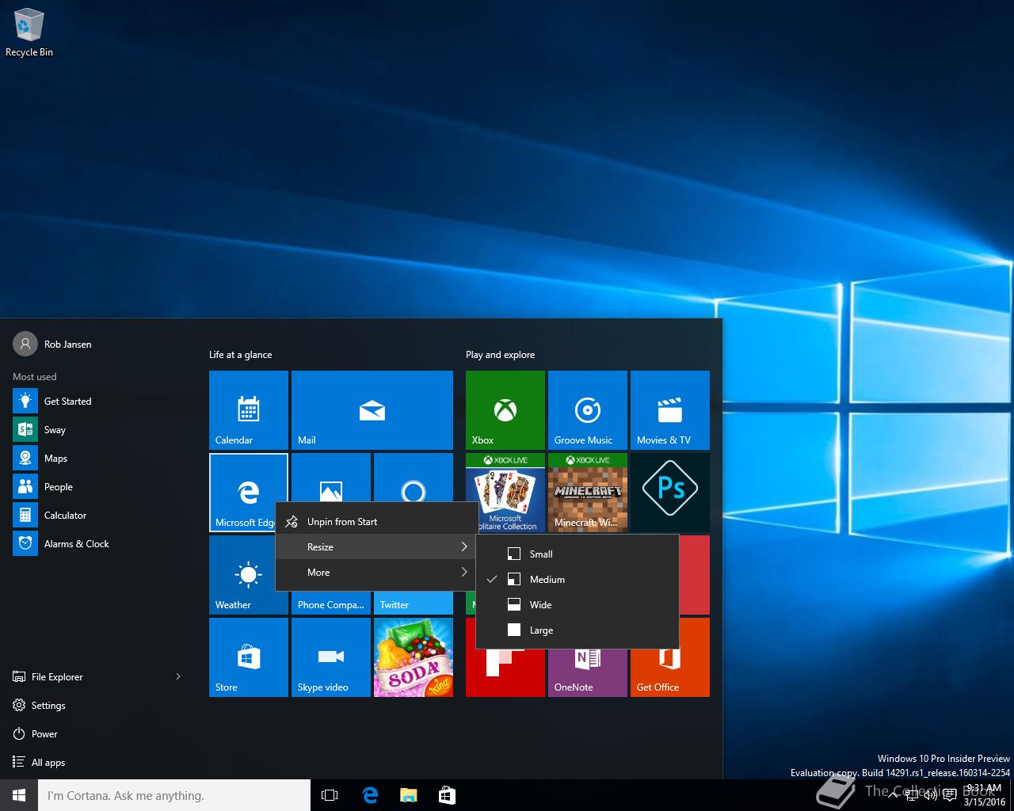Open the OneNote tile
The height and width of the screenshot is (811, 1014).
click(x=588, y=673)
